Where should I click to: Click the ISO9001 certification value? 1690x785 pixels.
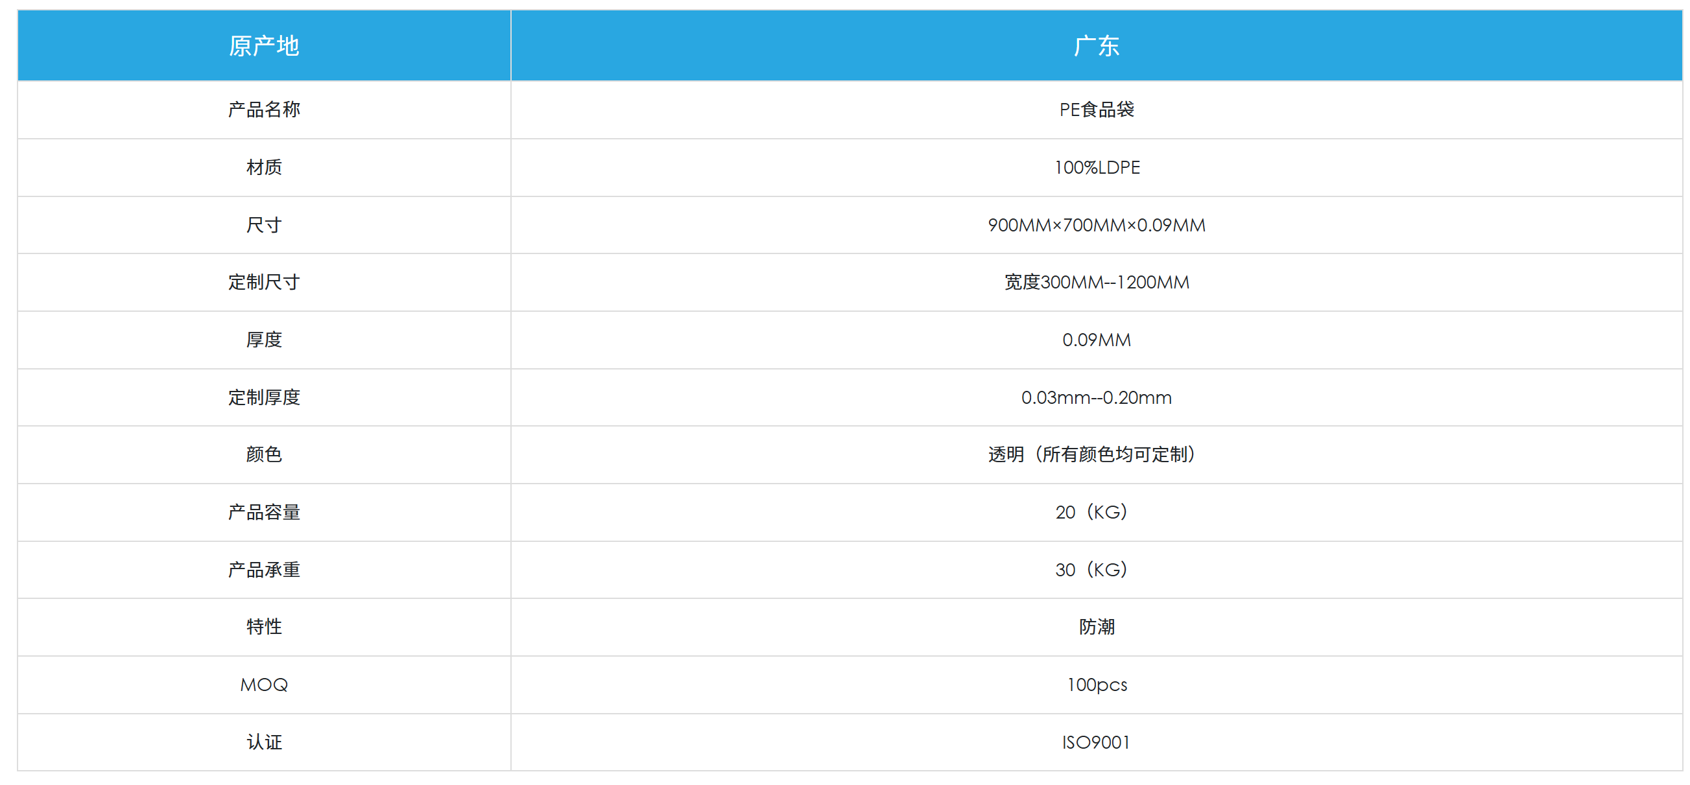click(1096, 742)
